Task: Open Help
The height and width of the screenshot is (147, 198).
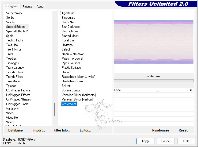Action: (186, 141)
